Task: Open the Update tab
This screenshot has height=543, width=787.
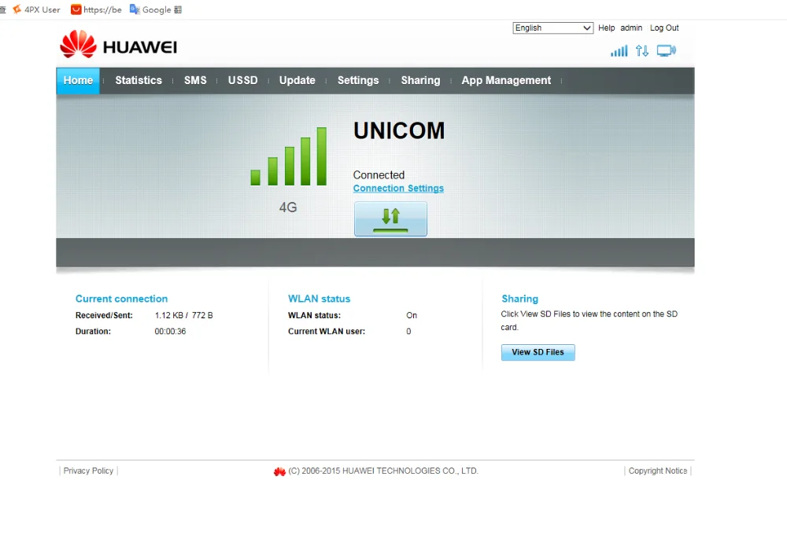Action: [x=297, y=80]
